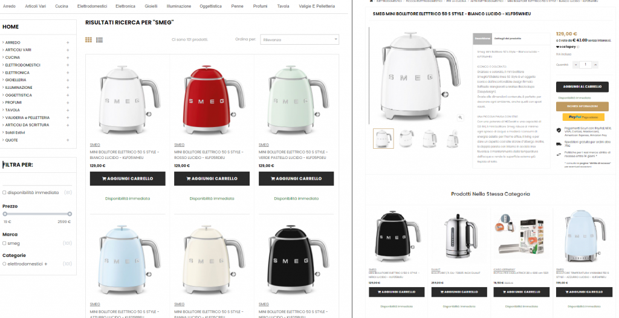Viewport: 619px width, 318px height.
Task: Switch to list view icon
Action: coord(100,40)
